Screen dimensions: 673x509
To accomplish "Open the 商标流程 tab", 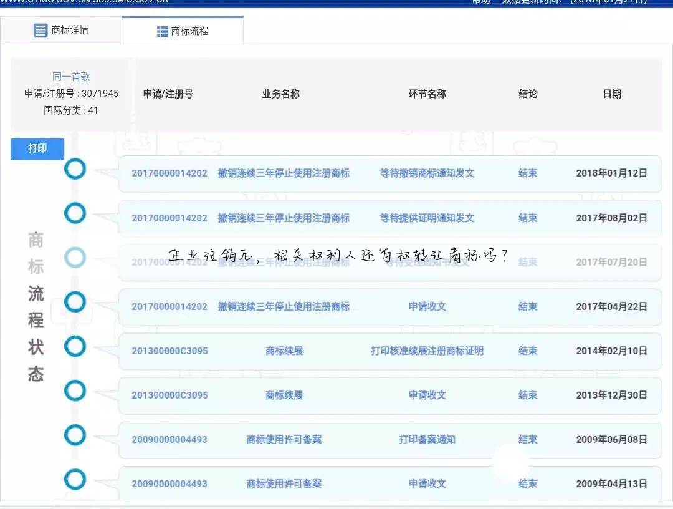I will 183,31.
